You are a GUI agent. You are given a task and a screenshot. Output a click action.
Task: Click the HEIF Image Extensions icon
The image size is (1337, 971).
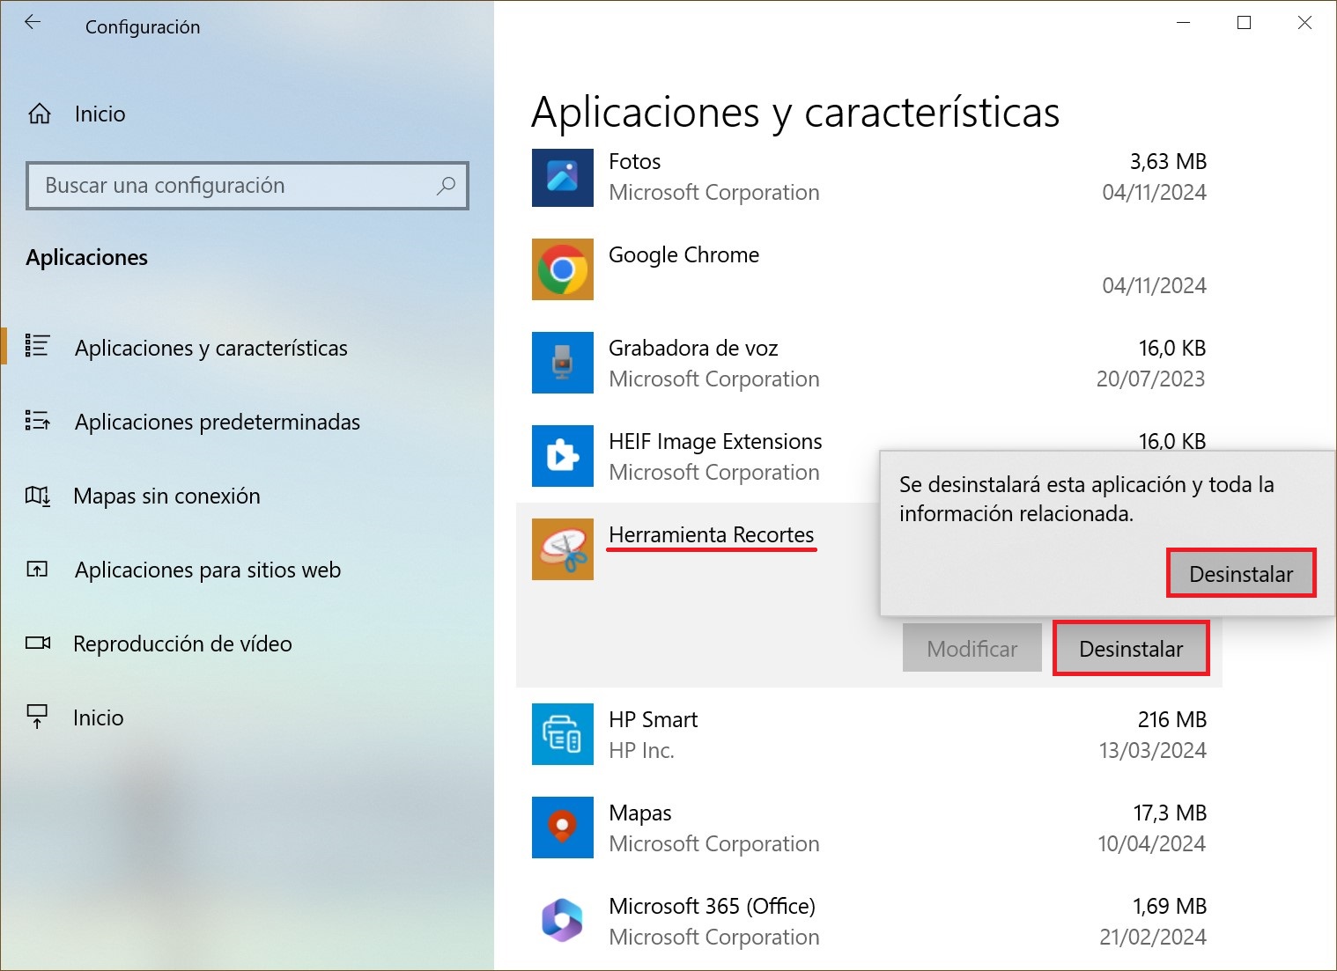(563, 456)
